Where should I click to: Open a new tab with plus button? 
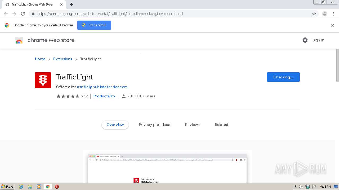[x=72, y=4]
